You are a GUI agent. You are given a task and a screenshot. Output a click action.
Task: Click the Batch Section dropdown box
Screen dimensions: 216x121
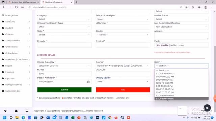(182, 66)
